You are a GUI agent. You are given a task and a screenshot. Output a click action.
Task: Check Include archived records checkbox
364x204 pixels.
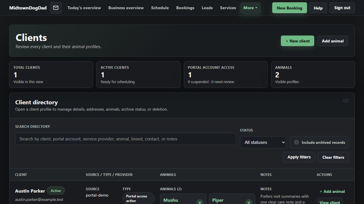coord(296,142)
